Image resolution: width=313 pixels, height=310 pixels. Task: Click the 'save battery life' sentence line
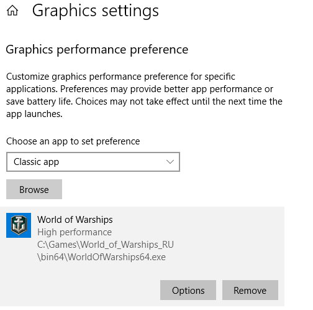[144, 101]
